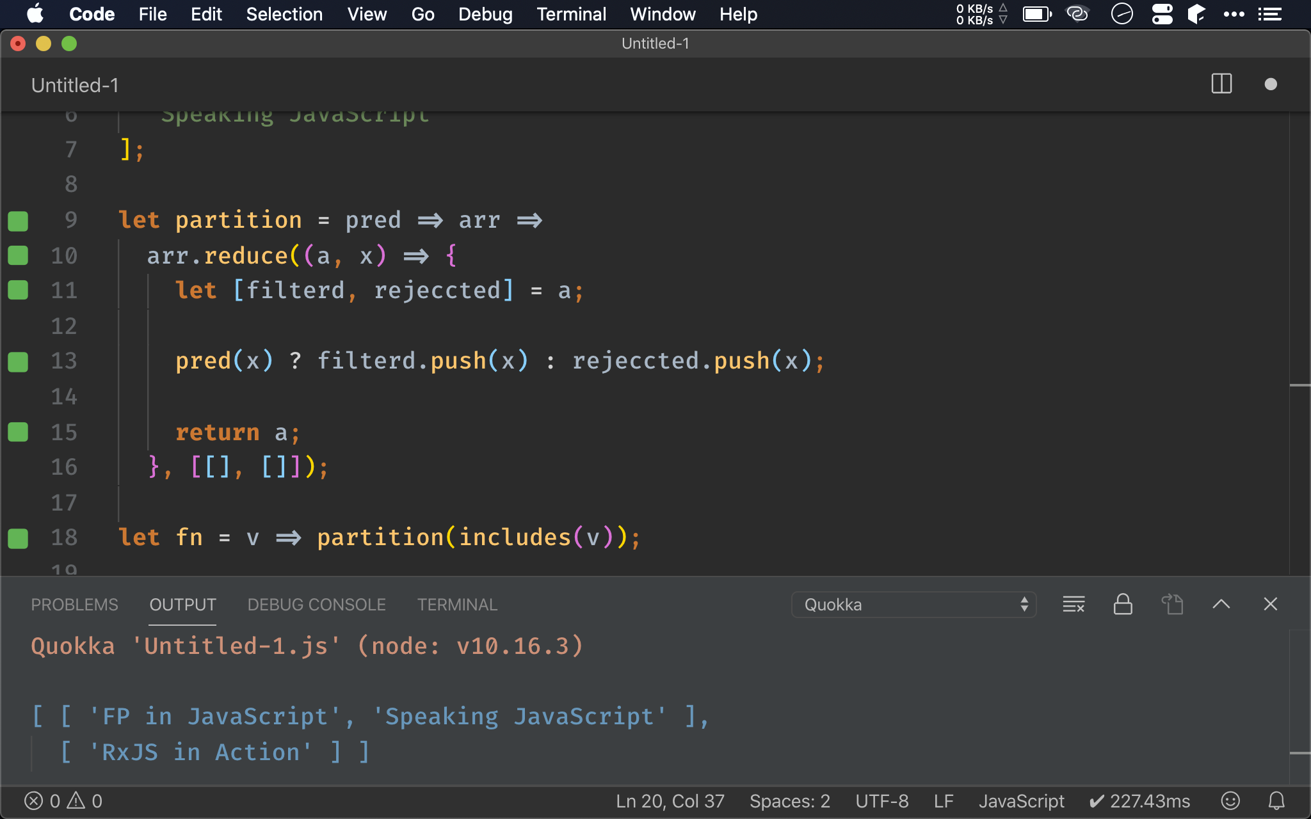Open the feedback smiley icon

(1230, 801)
